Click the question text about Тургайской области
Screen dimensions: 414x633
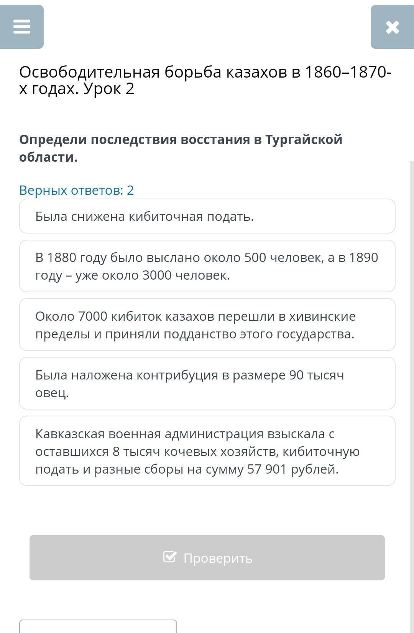[x=181, y=148]
